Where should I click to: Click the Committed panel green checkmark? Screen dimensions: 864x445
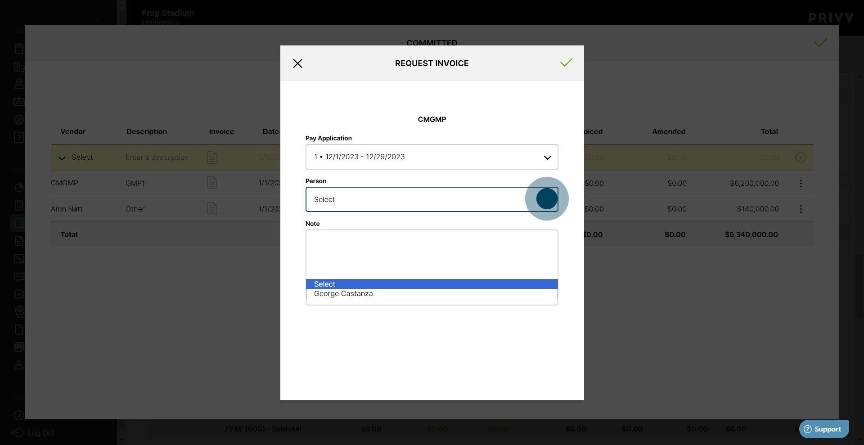821,43
